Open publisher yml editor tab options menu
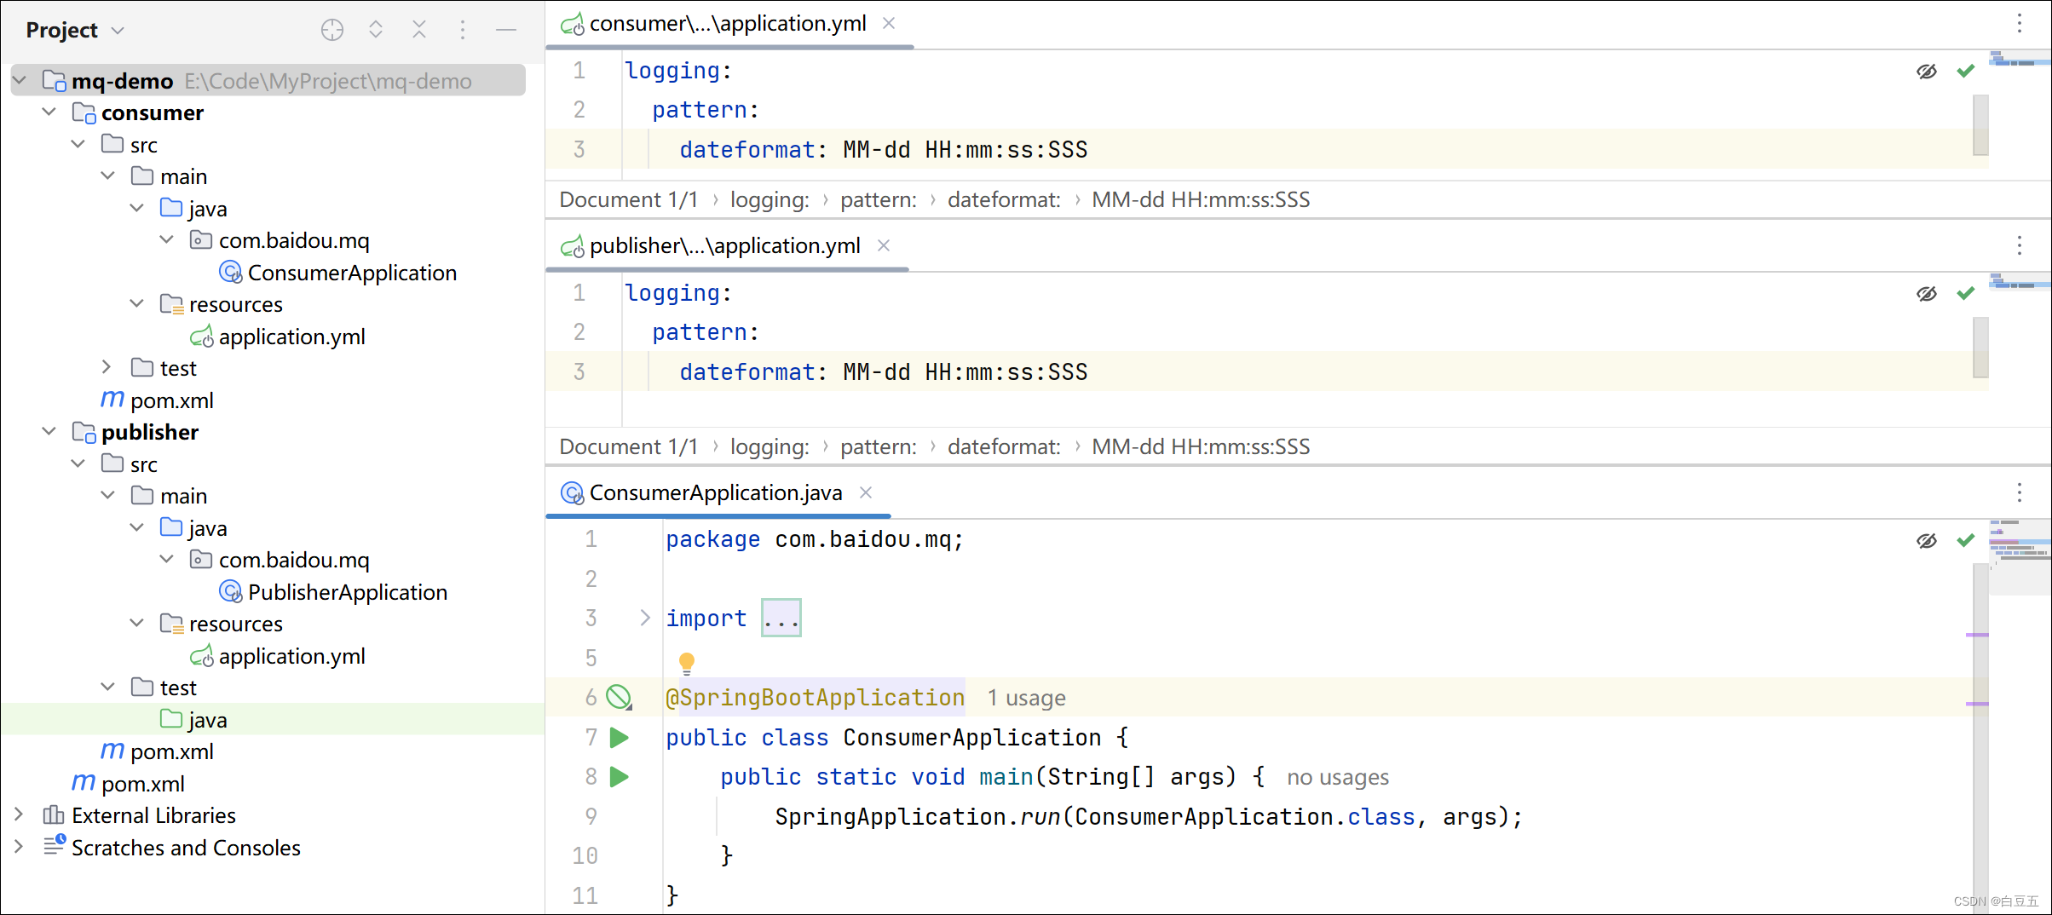Image resolution: width=2052 pixels, height=915 pixels. 2020,245
